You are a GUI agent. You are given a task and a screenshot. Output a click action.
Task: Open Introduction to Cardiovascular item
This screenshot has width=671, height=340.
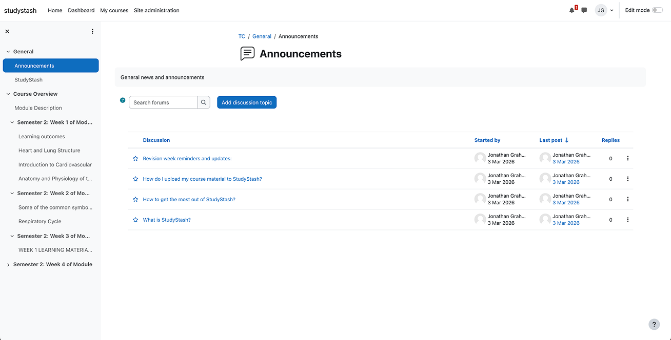[x=55, y=165]
